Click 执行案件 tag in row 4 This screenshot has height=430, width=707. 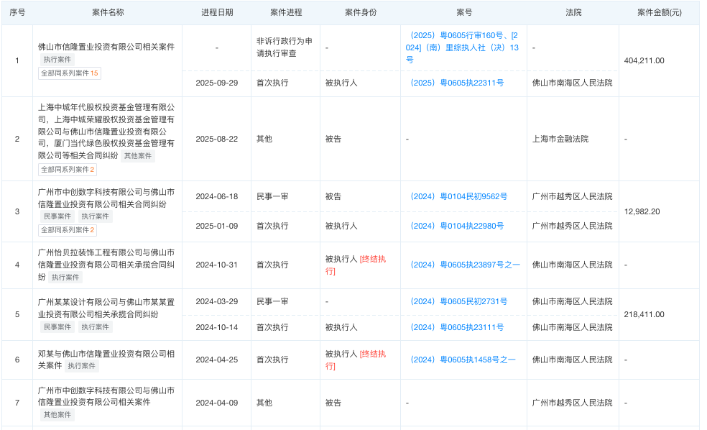[x=65, y=278]
